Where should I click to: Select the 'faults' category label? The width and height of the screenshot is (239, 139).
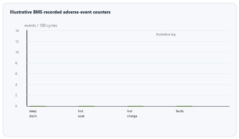click(x=180, y=111)
